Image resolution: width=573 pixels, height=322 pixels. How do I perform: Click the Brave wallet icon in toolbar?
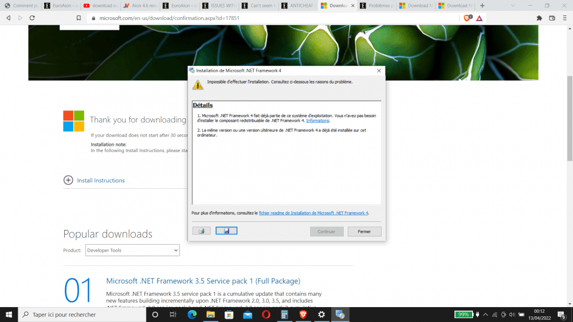[552, 18]
